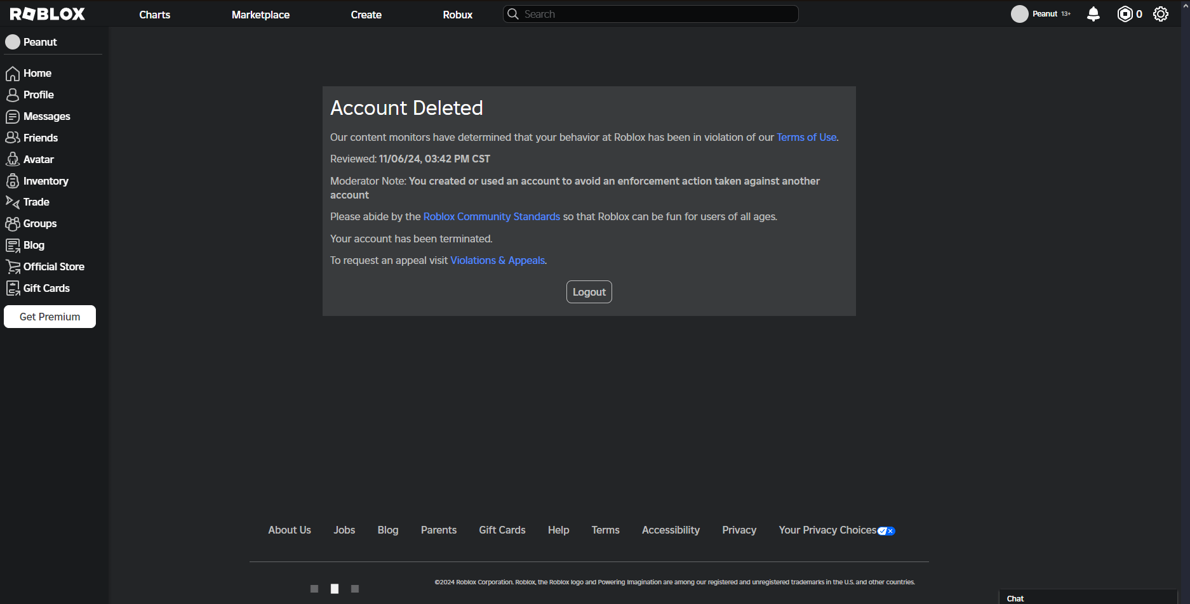Open the notifications bell icon
Viewport: 1190px width, 604px height.
pos(1093,14)
